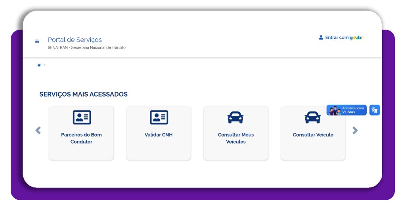Open the Portal de Serviços title link
Image resolution: width=406 pixels, height=212 pixels.
coord(75,40)
